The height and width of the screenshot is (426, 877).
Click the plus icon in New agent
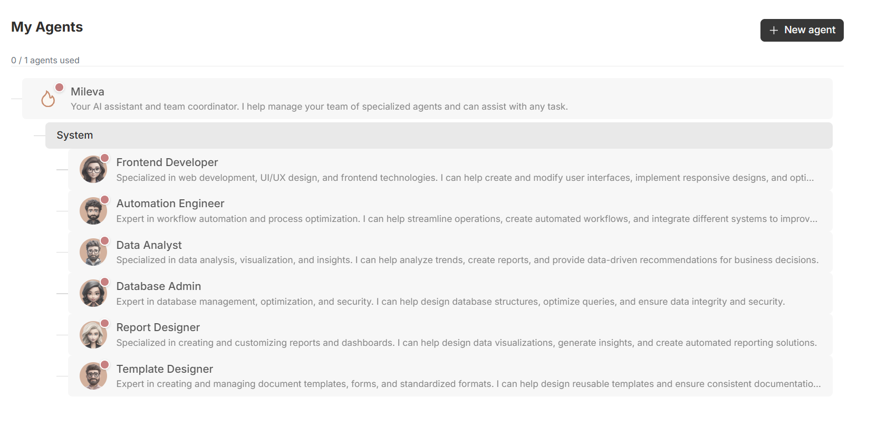[x=774, y=31]
